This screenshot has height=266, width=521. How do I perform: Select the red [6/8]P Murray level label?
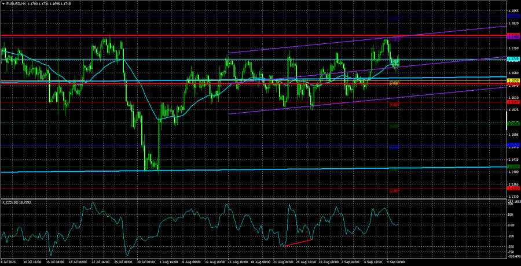coord(393,105)
